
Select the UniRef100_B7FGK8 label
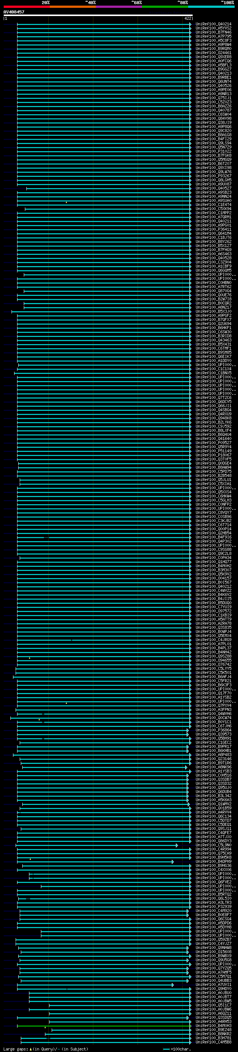pyautogui.click(x=213, y=155)
